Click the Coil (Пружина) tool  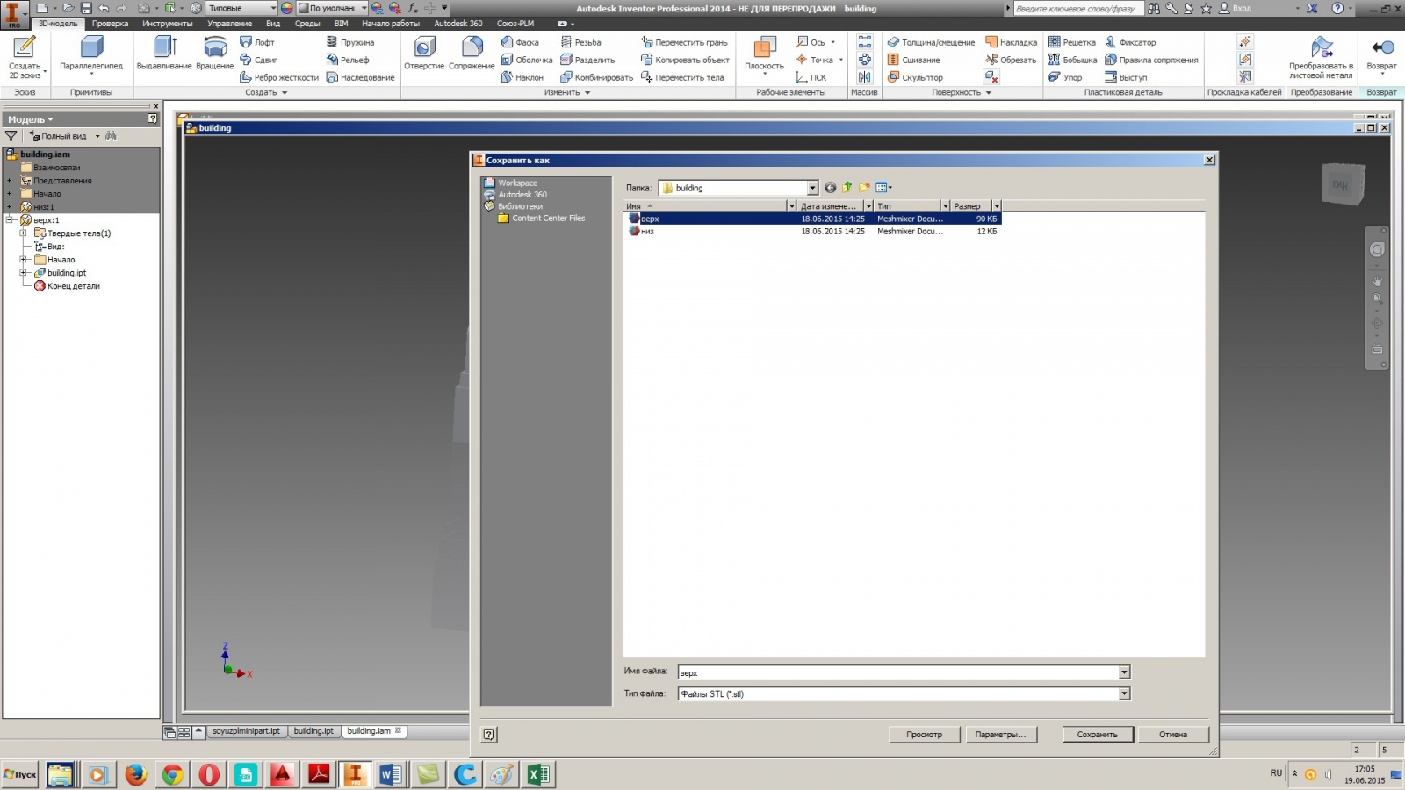(349, 42)
